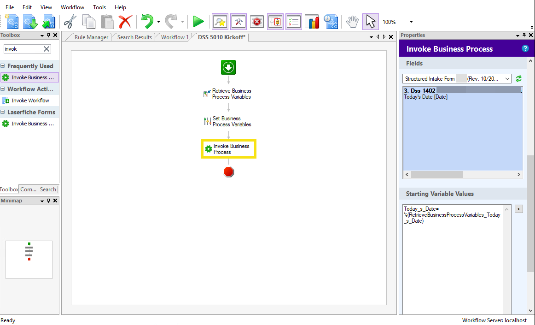Click the green refresh icon beside form dropdown

[518, 79]
